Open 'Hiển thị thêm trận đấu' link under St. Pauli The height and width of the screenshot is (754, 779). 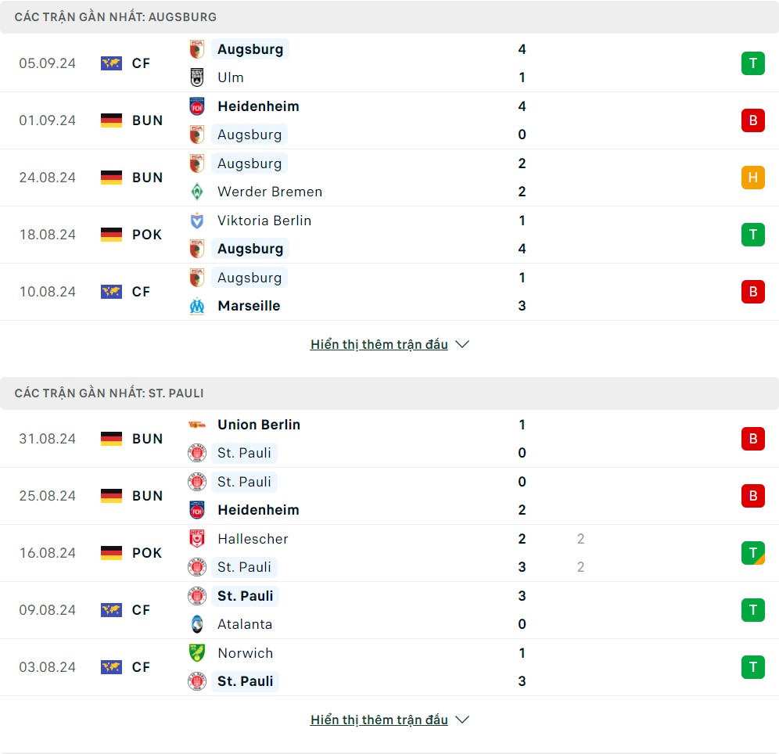(379, 720)
